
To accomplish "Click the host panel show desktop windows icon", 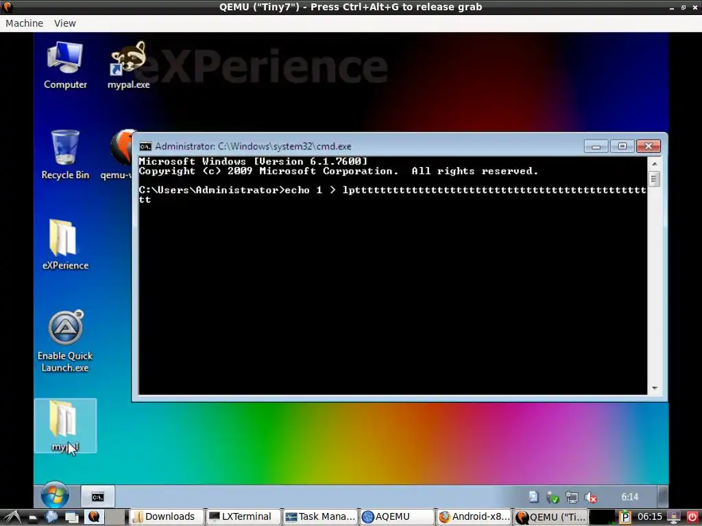I will tap(71, 517).
